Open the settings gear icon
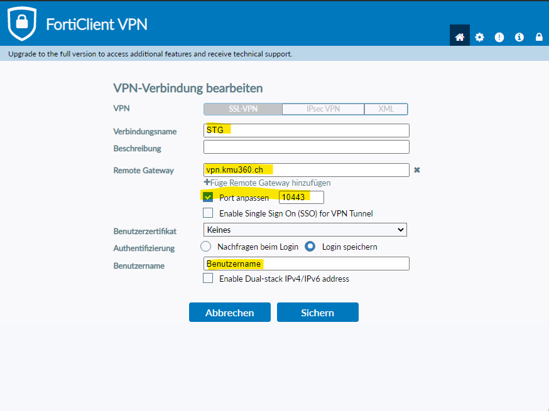 click(480, 37)
